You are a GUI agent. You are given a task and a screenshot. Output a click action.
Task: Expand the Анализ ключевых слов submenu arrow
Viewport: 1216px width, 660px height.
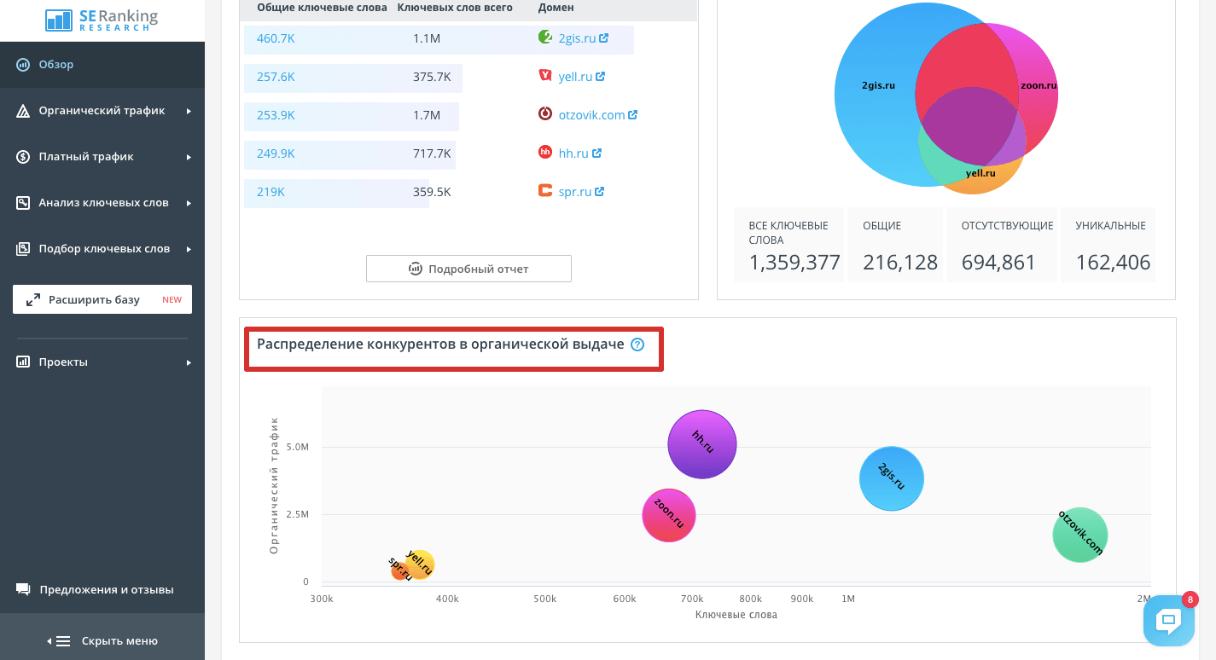pyautogui.click(x=189, y=203)
